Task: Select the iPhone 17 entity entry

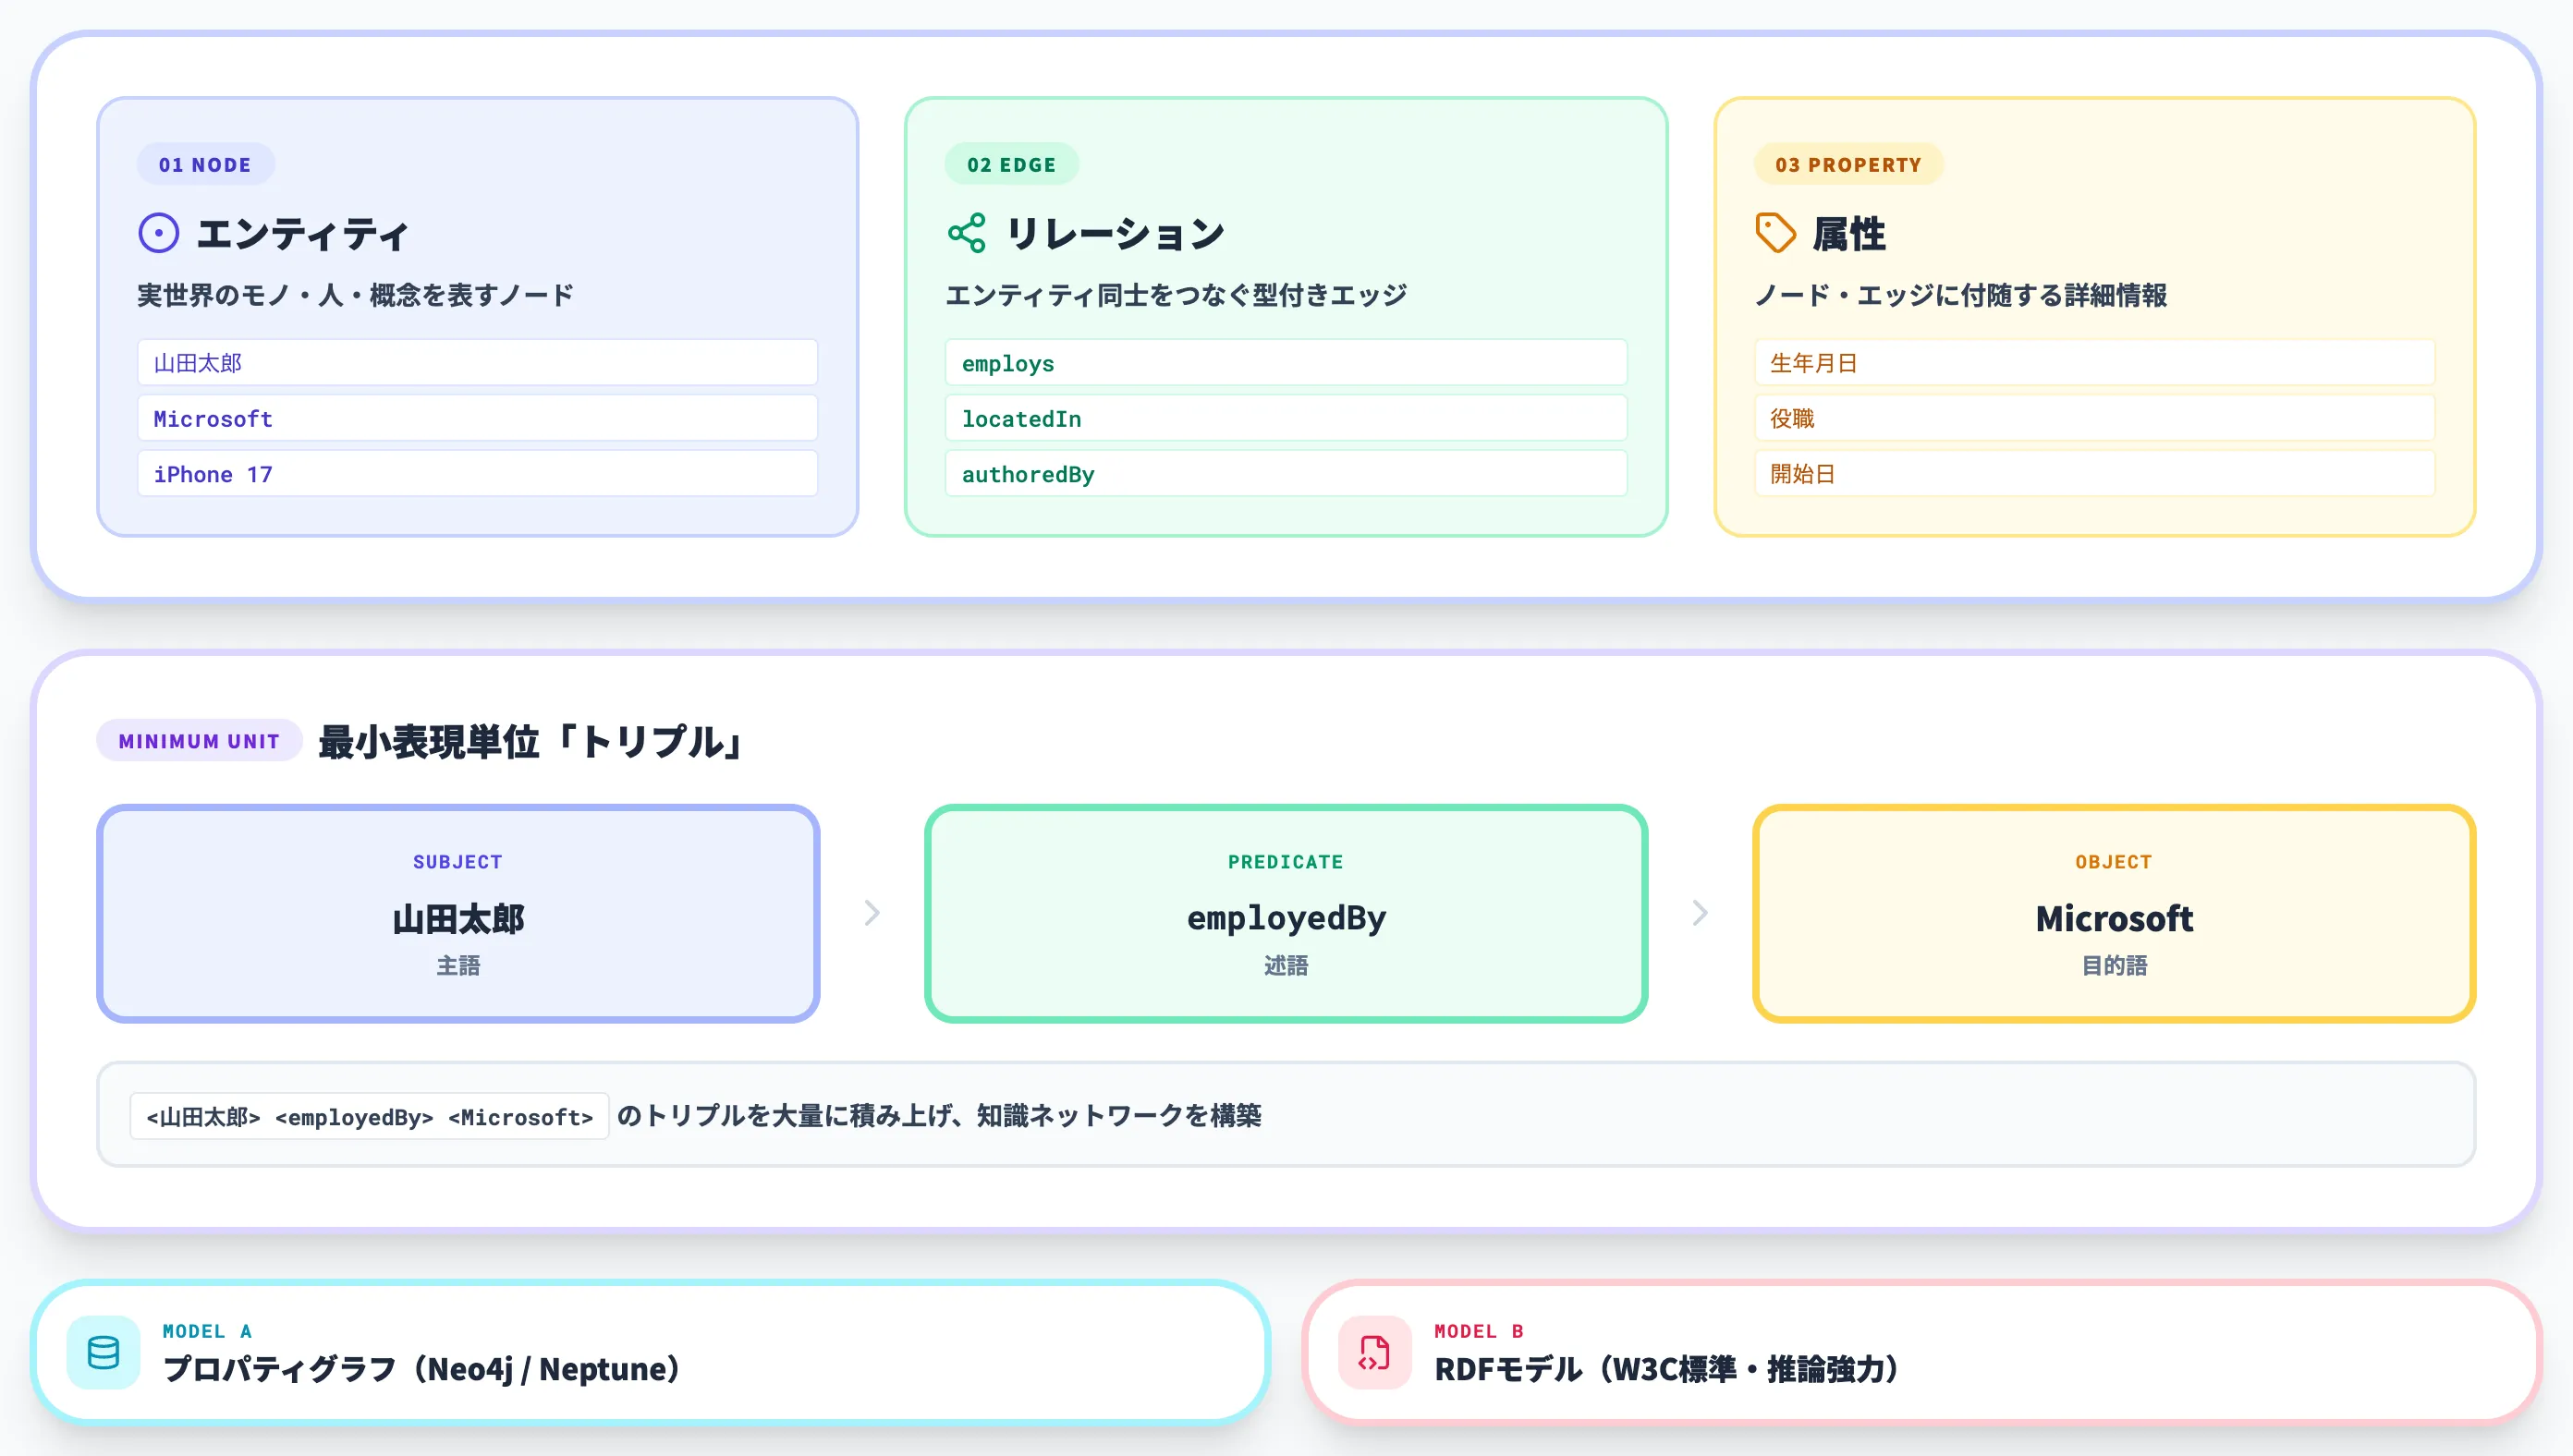Action: click(477, 473)
